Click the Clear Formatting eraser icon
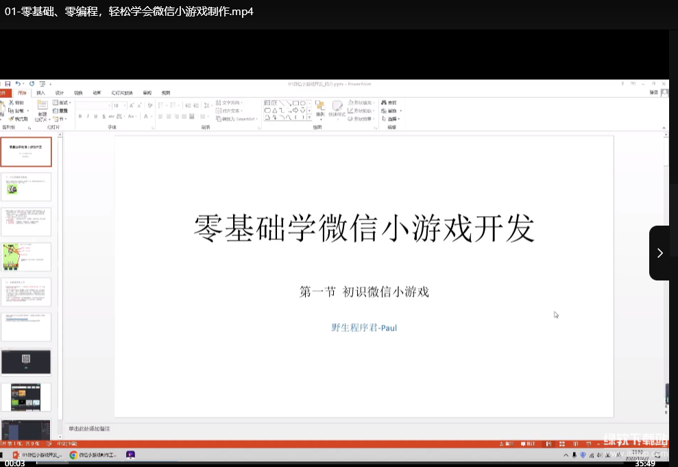The height and width of the screenshot is (467, 678). 150,106
